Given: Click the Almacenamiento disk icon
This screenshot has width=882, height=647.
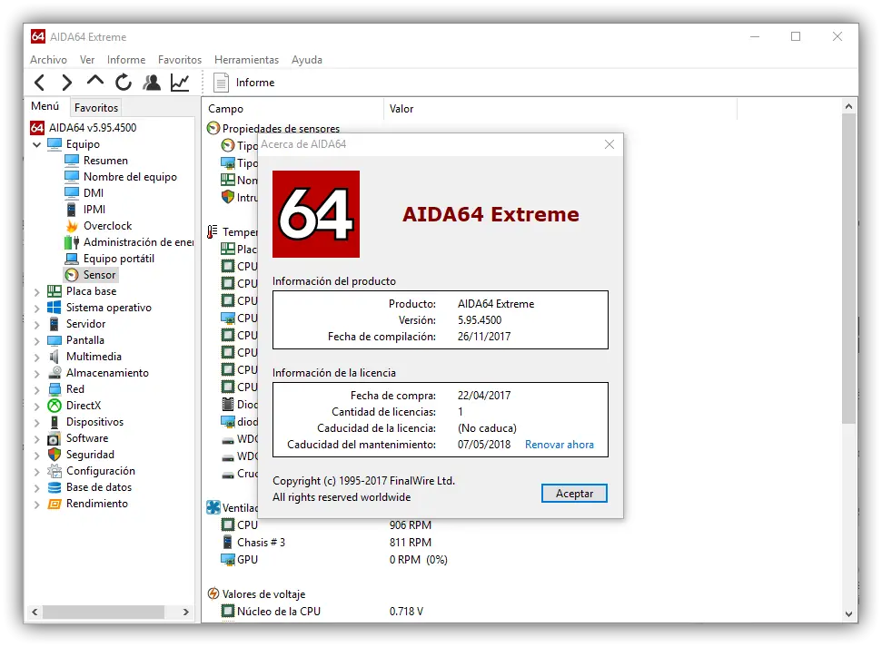Looking at the screenshot, I should [55, 373].
